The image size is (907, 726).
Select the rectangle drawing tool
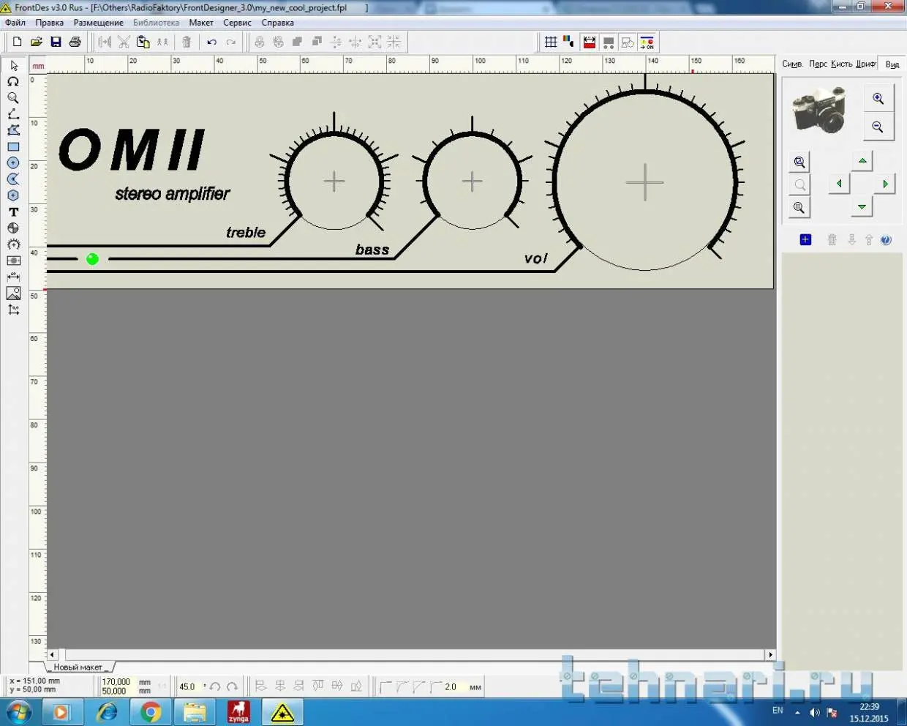pyautogui.click(x=13, y=146)
